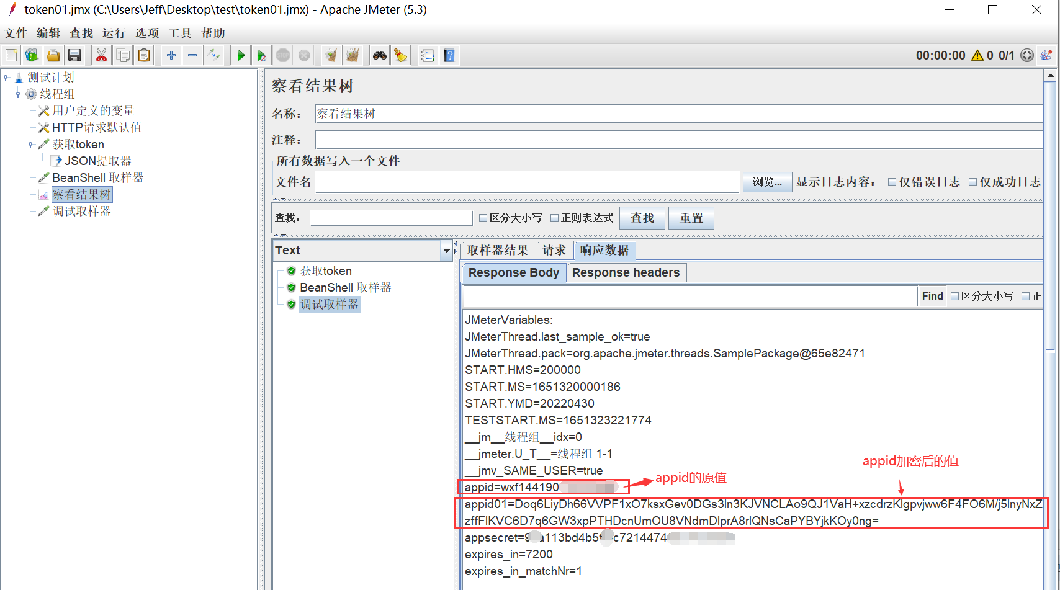The width and height of the screenshot is (1060, 590).
Task: Expand all nodes with the plus icon
Action: click(x=171, y=56)
